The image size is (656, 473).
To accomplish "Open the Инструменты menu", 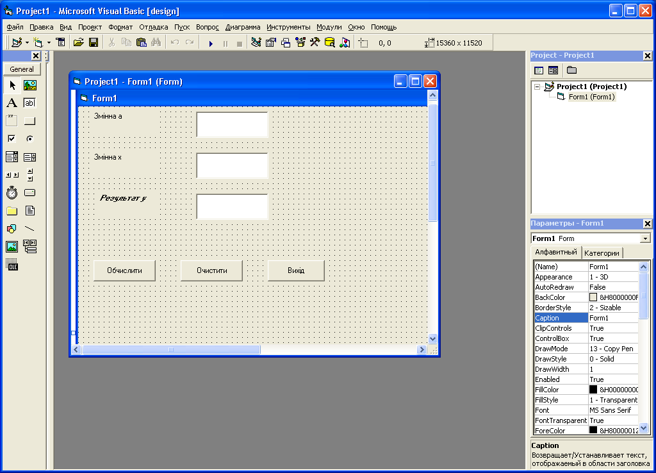I will point(288,27).
